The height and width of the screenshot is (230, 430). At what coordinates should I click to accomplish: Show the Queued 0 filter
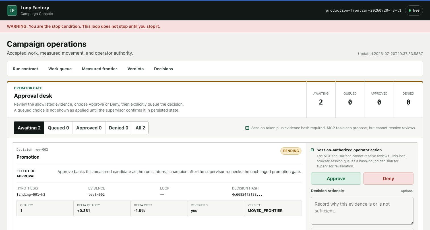[x=58, y=128]
